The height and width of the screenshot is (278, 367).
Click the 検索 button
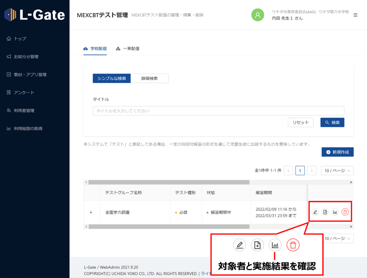coord(332,122)
